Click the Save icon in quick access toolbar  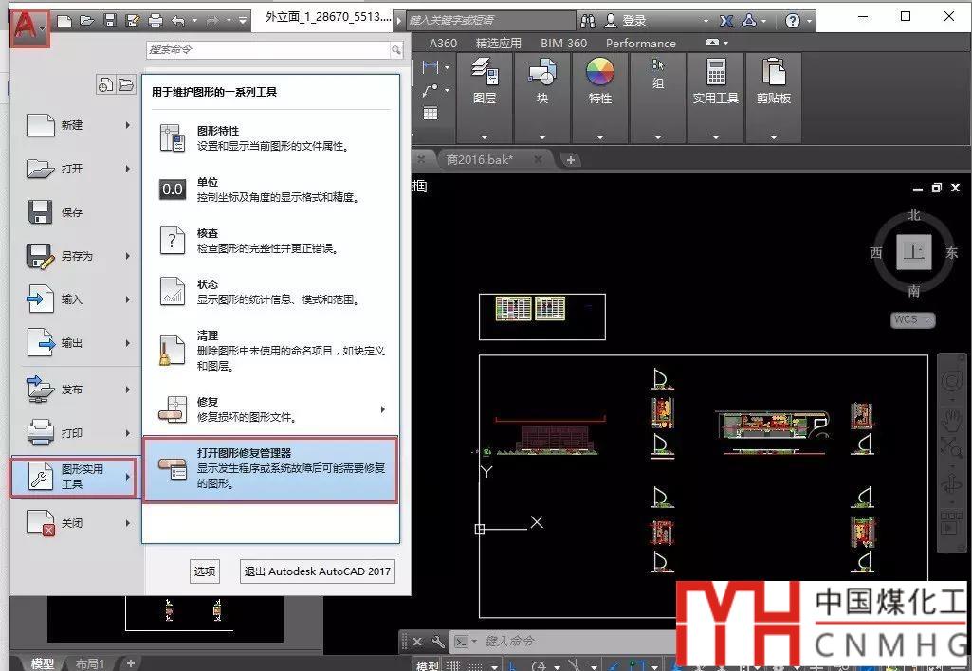point(110,20)
